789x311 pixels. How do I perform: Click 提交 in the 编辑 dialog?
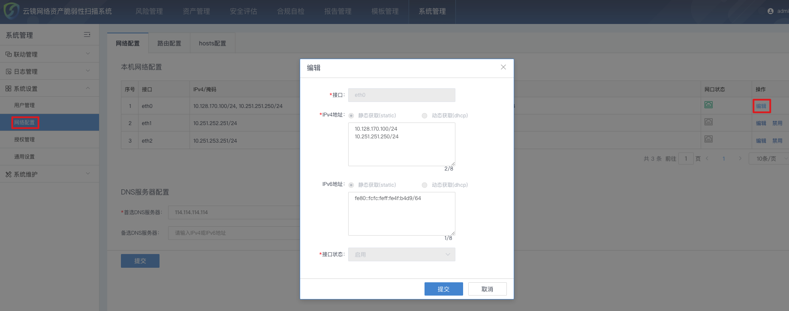pos(444,289)
